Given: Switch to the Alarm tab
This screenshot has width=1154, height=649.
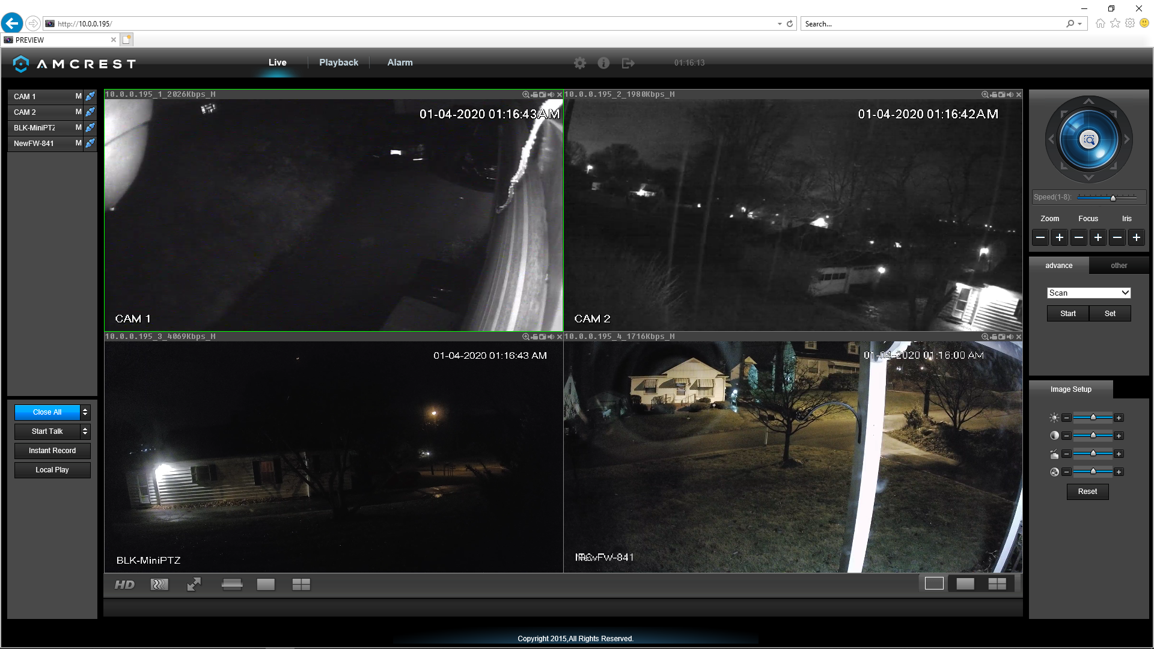Looking at the screenshot, I should [400, 62].
